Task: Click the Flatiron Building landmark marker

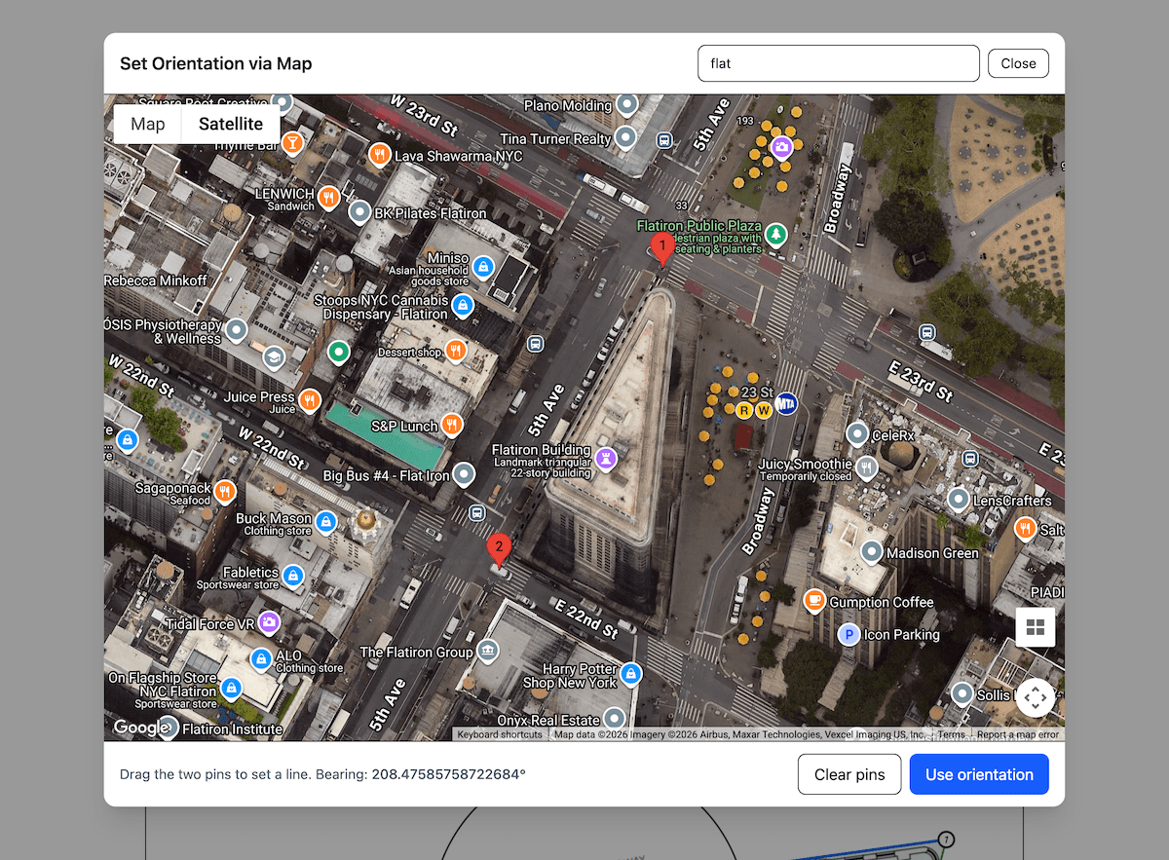Action: coord(607,458)
